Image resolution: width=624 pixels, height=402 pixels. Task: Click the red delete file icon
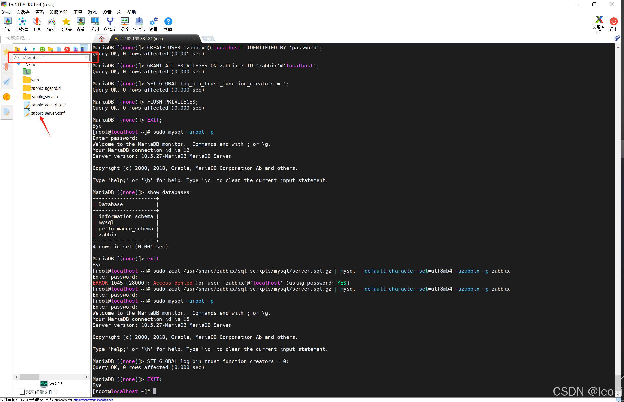[67, 49]
